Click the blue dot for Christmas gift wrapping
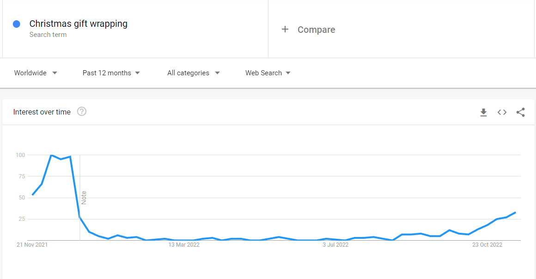 [17, 24]
